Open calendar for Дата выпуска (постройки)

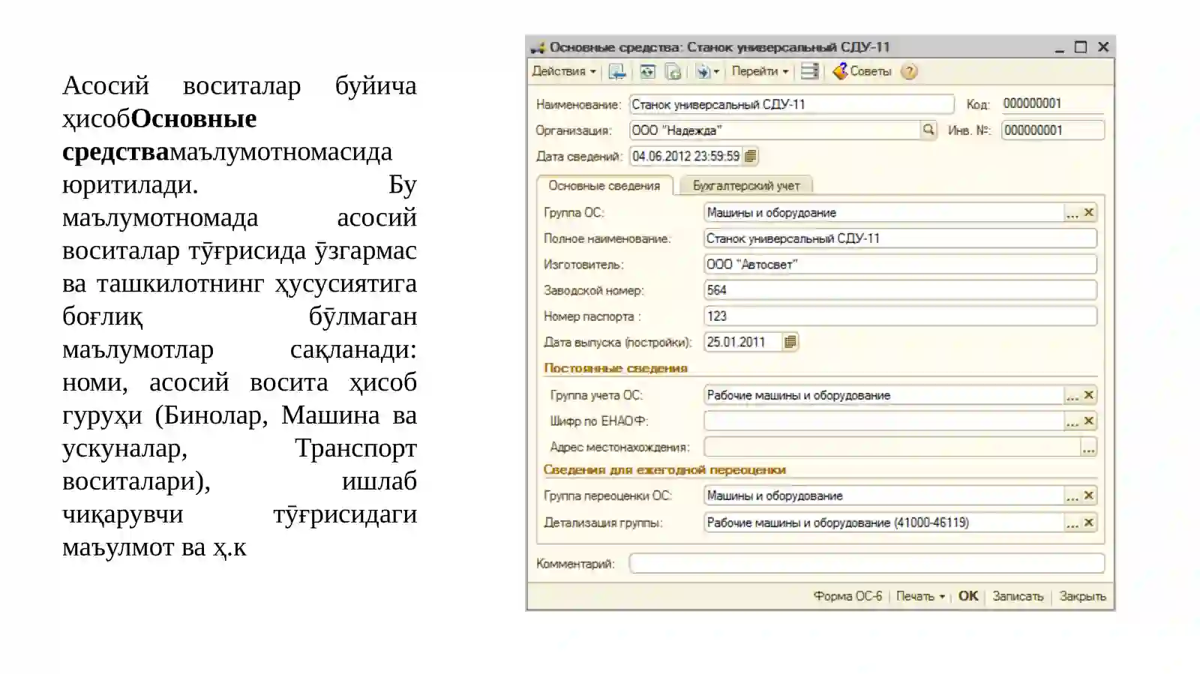[790, 342]
